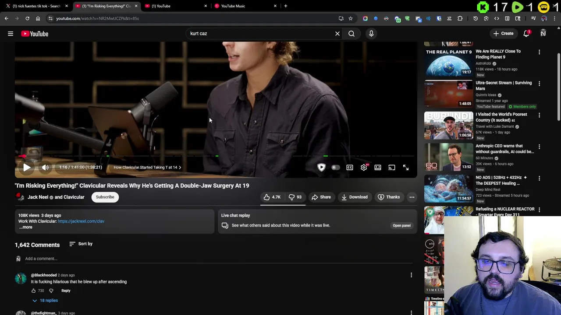The image size is (561, 315).
Task: Open menu for Surviving Mars video
Action: tap(539, 84)
